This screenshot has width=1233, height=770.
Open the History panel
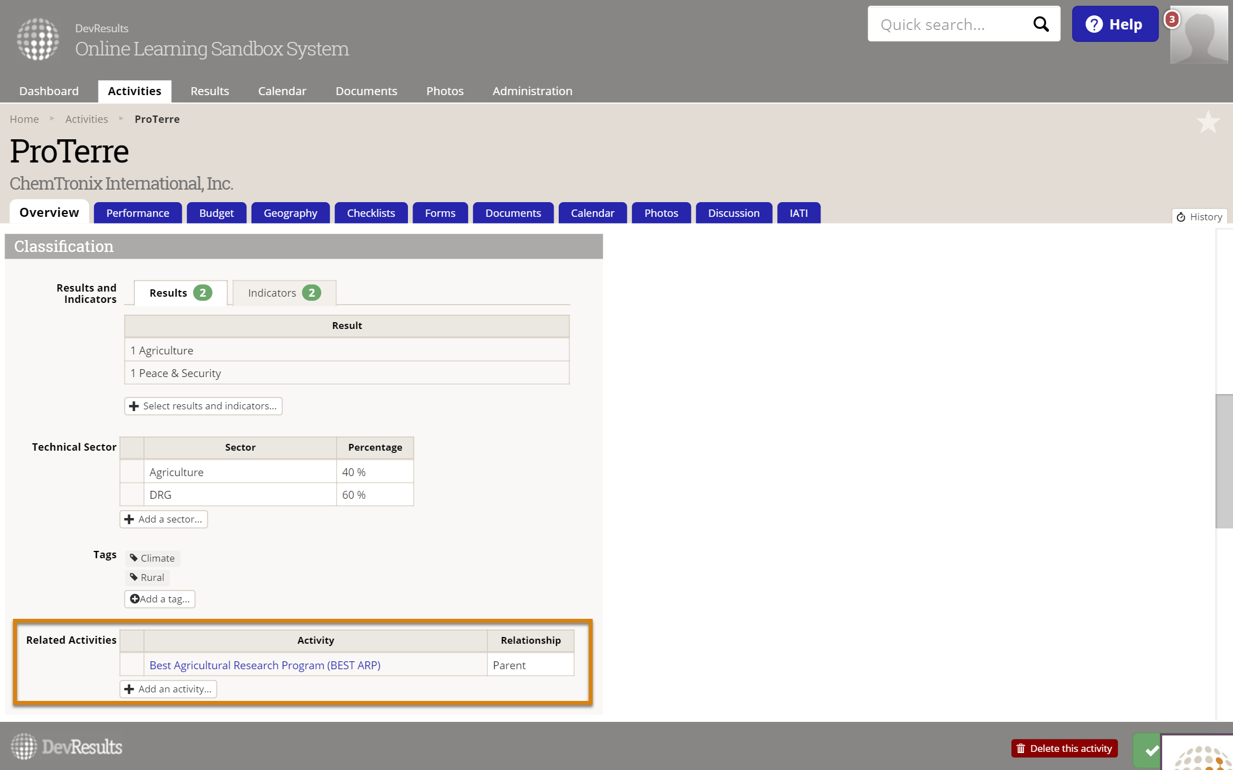[1200, 217]
